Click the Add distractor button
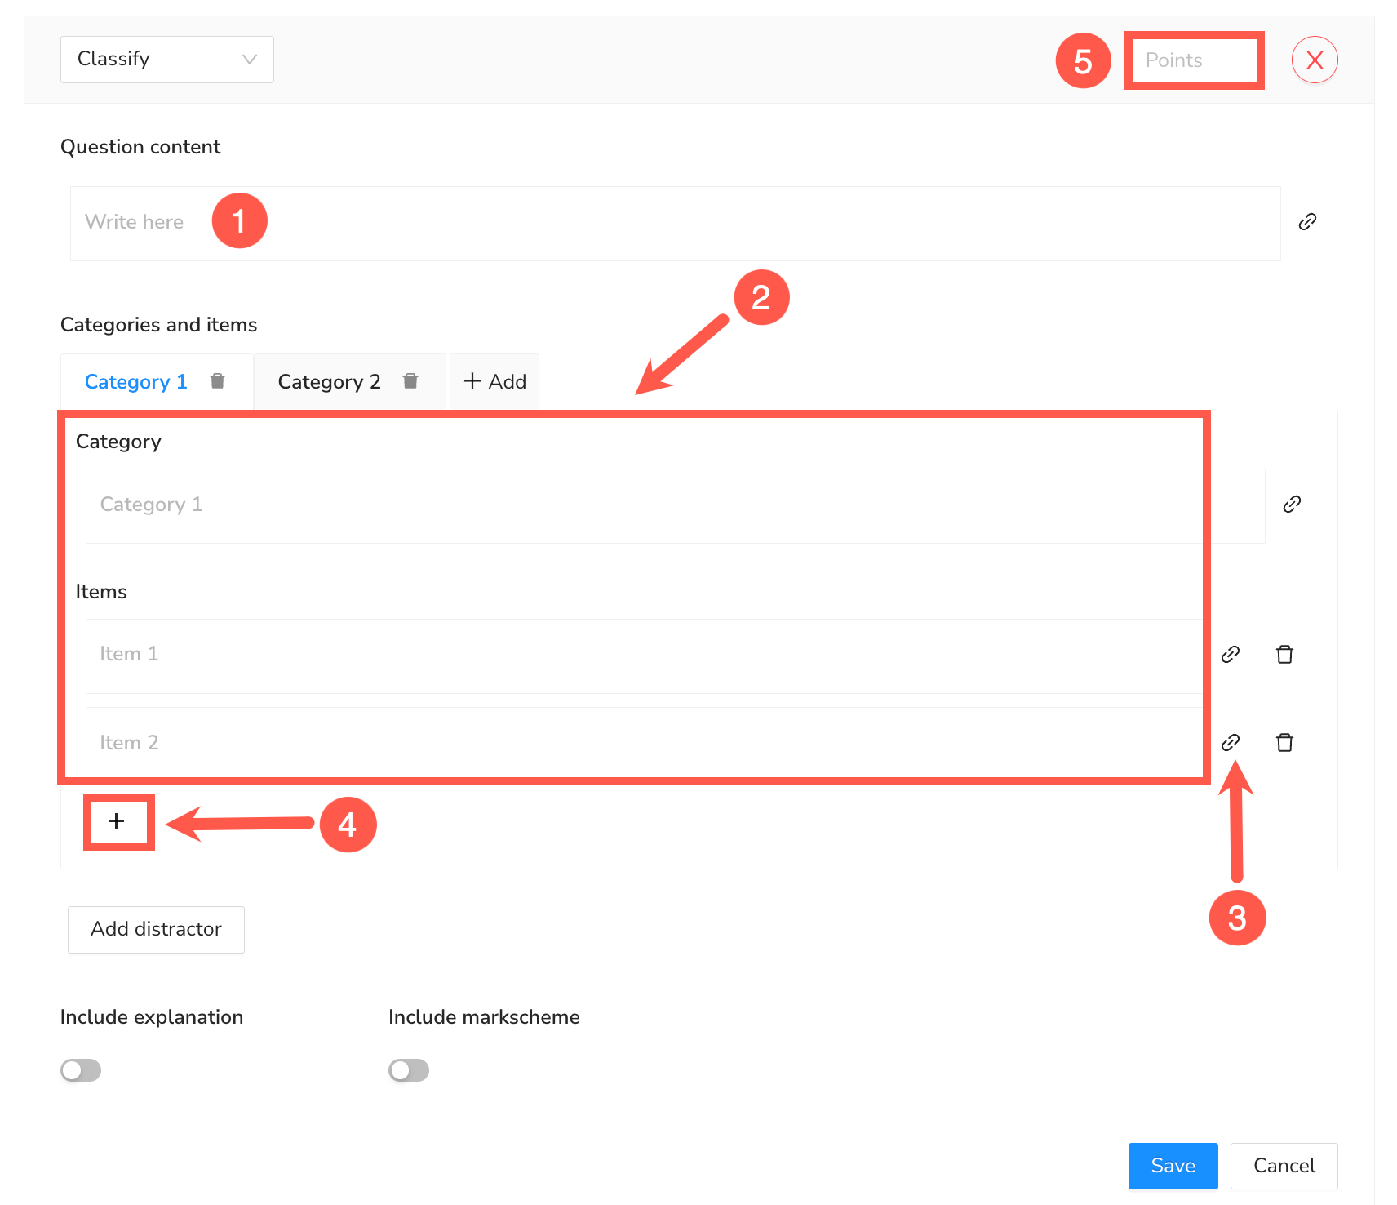 (156, 929)
